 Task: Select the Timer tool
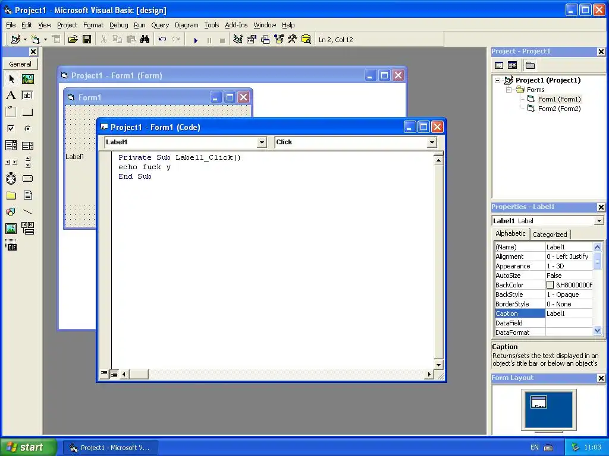(11, 178)
